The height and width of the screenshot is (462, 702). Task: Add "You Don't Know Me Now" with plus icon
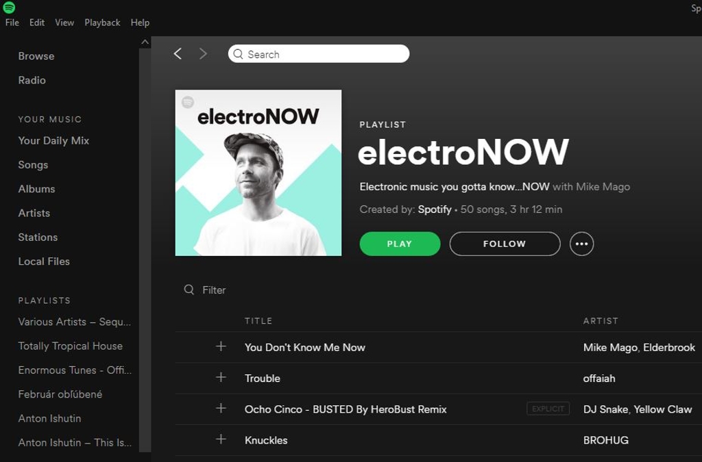point(221,347)
